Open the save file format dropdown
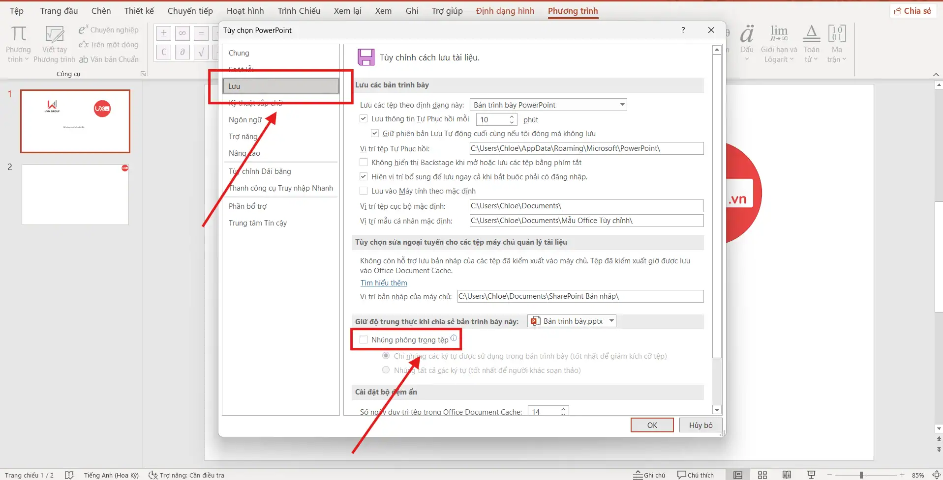The height and width of the screenshot is (480, 943). pyautogui.click(x=622, y=105)
